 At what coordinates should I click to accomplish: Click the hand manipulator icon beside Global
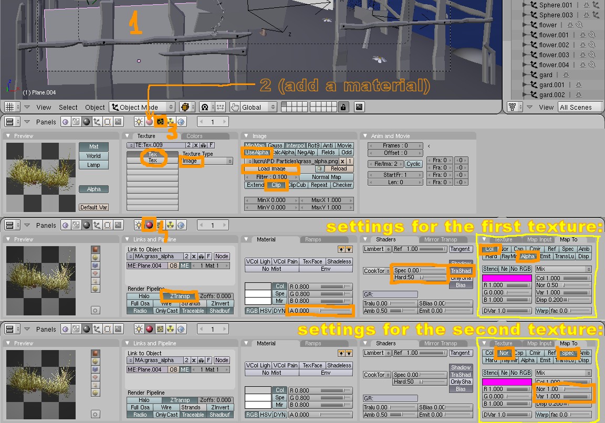235,107
